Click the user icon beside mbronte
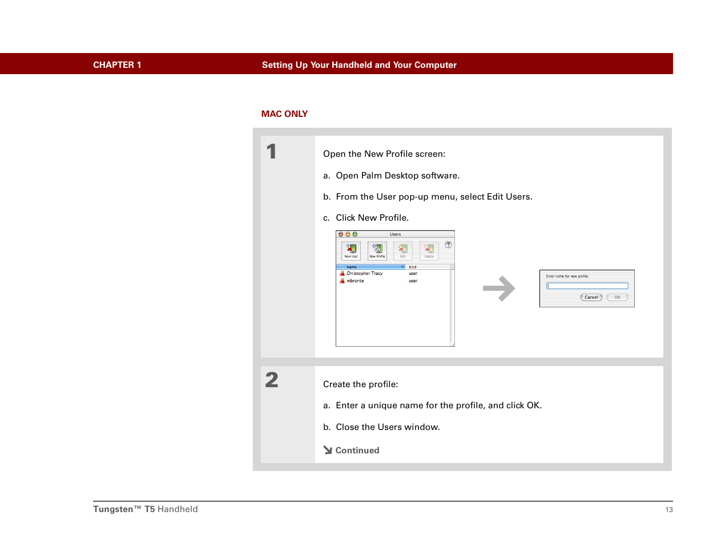 (343, 281)
